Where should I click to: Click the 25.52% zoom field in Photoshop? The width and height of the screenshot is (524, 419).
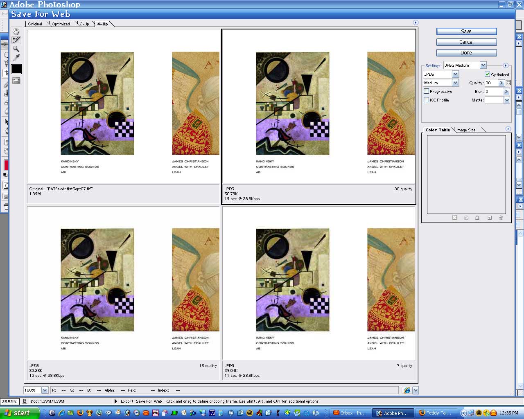click(9, 401)
